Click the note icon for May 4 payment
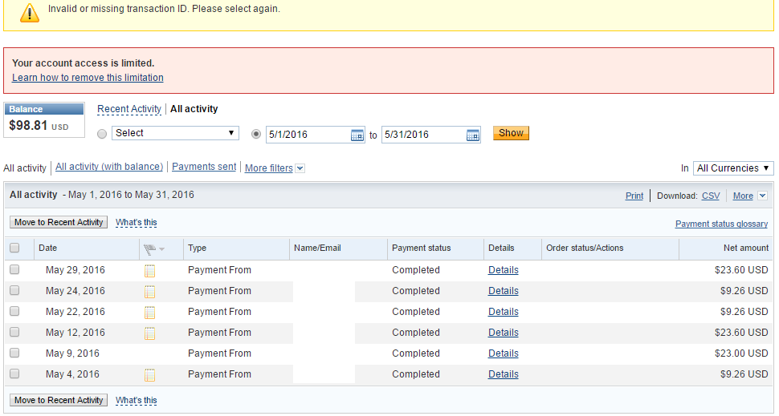 click(149, 375)
